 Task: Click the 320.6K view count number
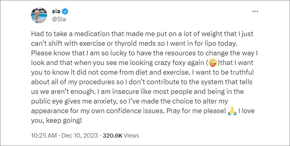click(x=113, y=136)
